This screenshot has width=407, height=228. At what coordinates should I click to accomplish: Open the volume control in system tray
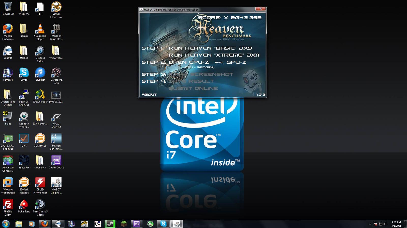386,224
